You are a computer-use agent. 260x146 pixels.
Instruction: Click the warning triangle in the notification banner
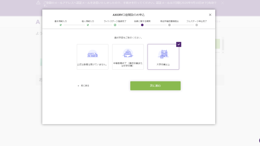38,3
